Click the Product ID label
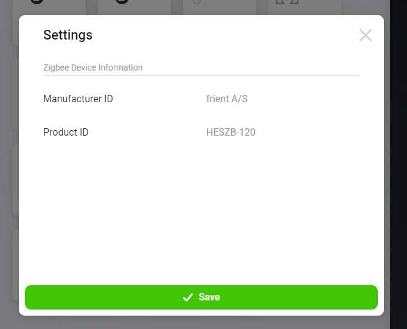407x329 pixels. click(66, 132)
